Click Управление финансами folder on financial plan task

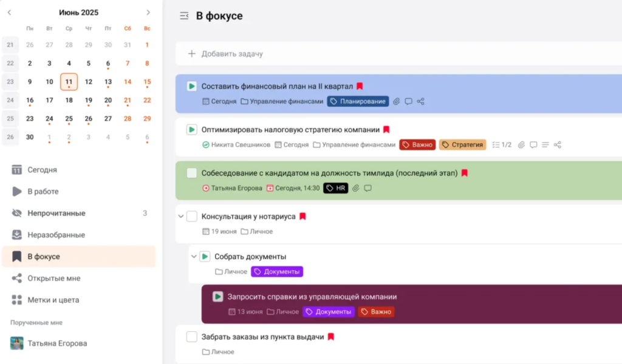(282, 101)
